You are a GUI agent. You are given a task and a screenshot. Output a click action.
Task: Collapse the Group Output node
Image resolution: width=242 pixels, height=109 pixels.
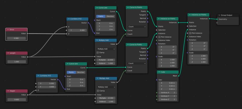coord(219,15)
